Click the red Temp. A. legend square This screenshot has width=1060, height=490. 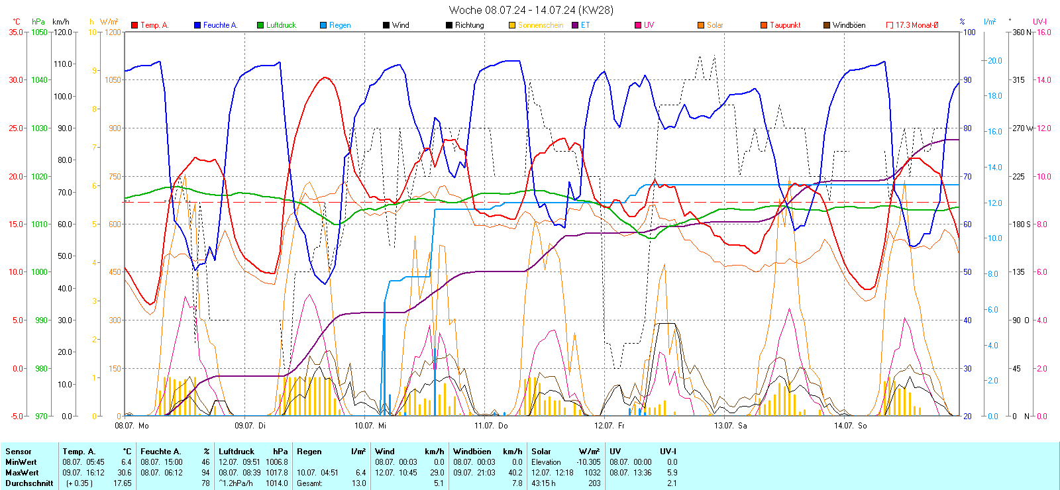(134, 25)
